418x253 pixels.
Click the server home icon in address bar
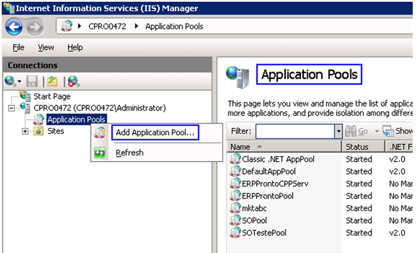66,26
